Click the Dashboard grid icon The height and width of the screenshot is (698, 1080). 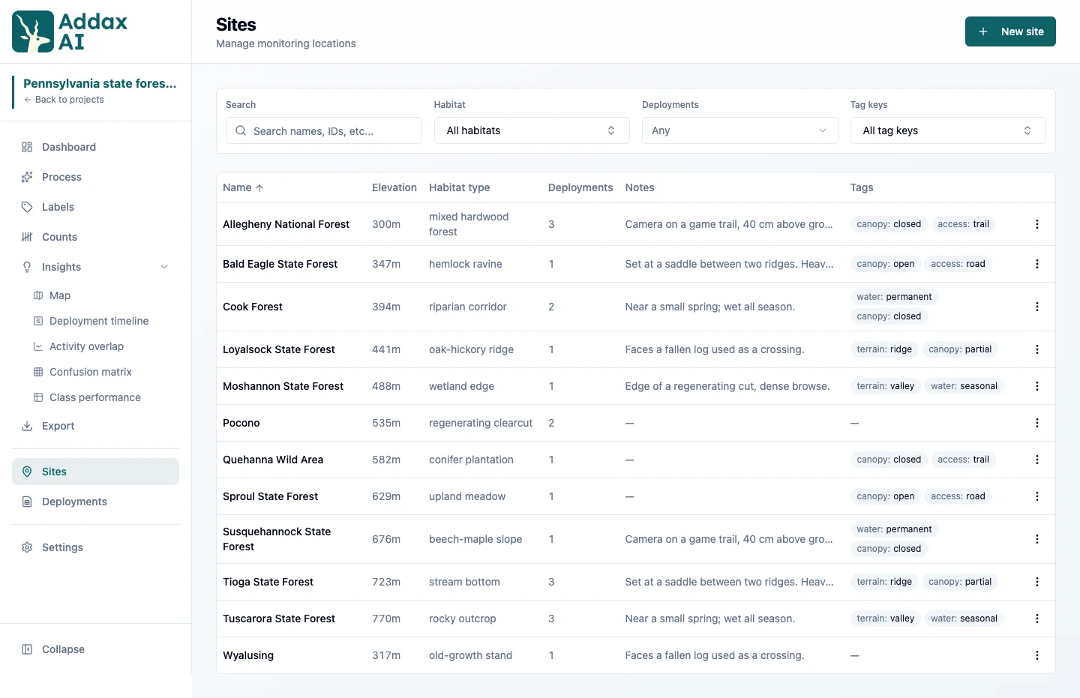[x=27, y=147]
